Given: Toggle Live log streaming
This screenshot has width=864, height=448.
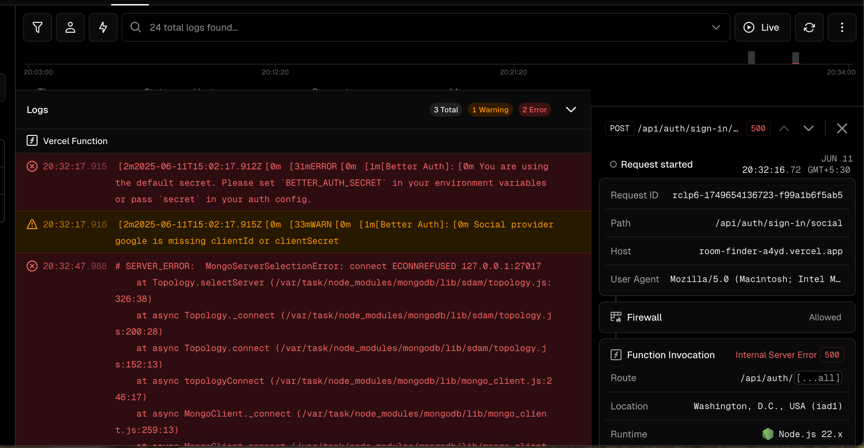Looking at the screenshot, I should click(x=763, y=27).
